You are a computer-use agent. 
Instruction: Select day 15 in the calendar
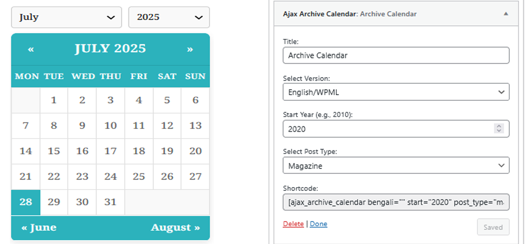(x=54, y=151)
